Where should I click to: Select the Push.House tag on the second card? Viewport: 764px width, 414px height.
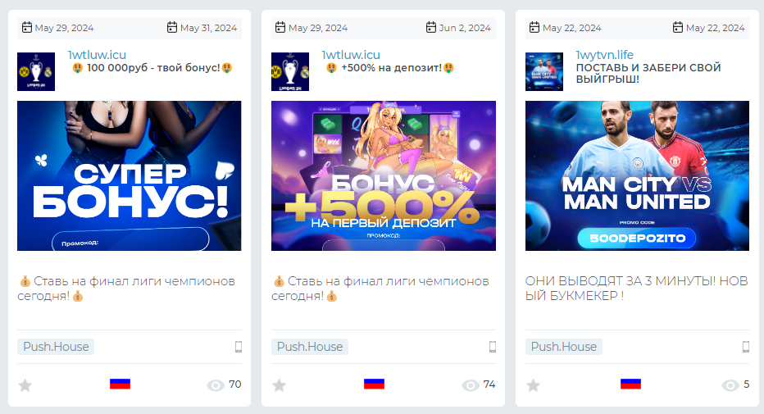coord(310,346)
